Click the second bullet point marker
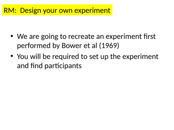Screen dimensions: 174x130 pos(12,56)
